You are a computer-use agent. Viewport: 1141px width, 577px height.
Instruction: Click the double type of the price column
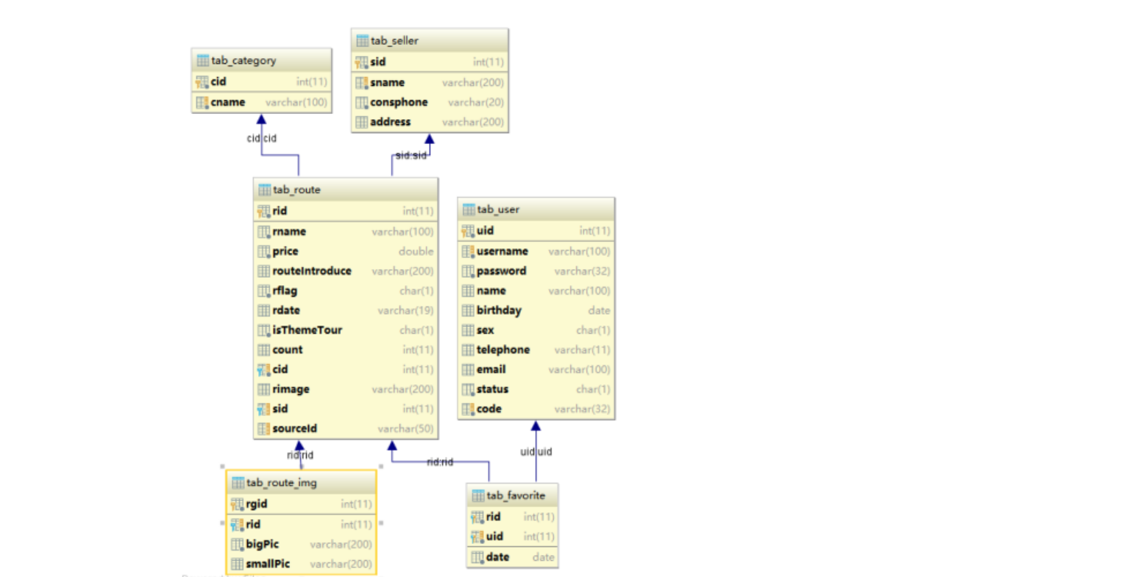(x=416, y=251)
